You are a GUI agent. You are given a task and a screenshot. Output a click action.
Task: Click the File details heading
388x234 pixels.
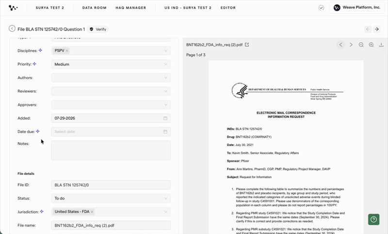tap(26, 174)
